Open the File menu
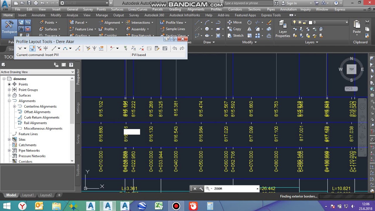This screenshot has width=375, height=211. pyautogui.click(x=18, y=9)
